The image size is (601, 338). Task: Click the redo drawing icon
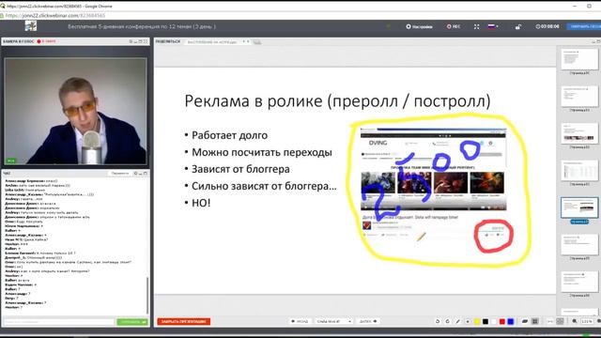point(447,321)
